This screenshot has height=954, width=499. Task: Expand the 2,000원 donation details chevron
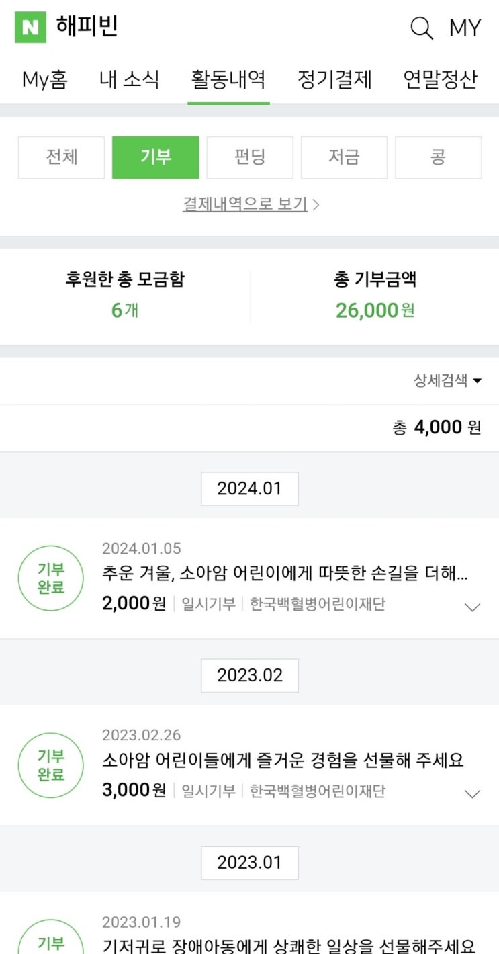473,607
